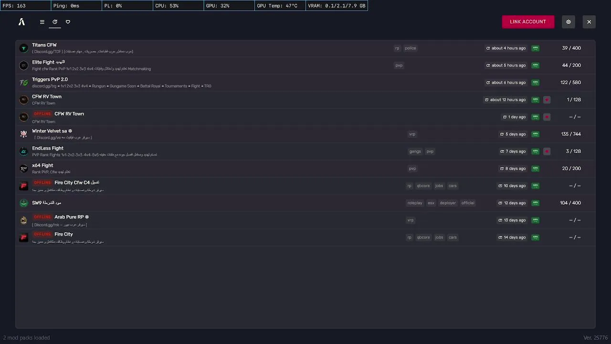This screenshot has height=344, width=611.
Task: Click red badge icon on EndLess Fight row
Action: (547, 151)
